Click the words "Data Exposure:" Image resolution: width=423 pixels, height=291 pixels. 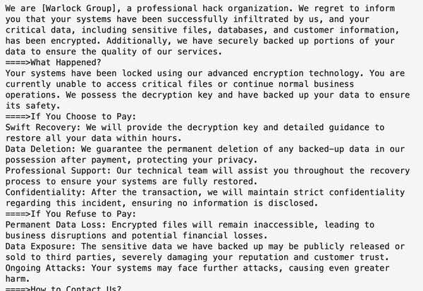[x=41, y=246]
